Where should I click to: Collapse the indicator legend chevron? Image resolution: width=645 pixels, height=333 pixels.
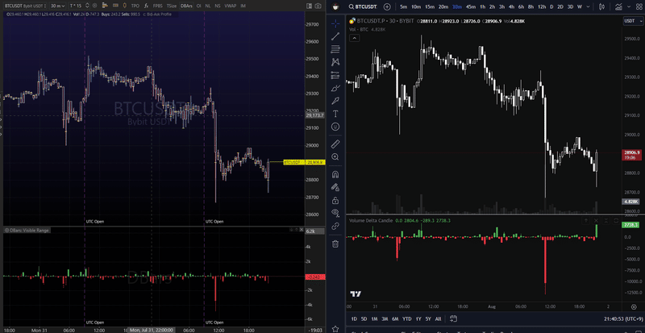coord(354,38)
